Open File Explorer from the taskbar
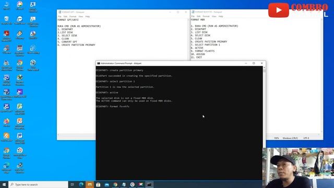Image resolution: width=334 pixels, height=188 pixels. click(x=90, y=184)
